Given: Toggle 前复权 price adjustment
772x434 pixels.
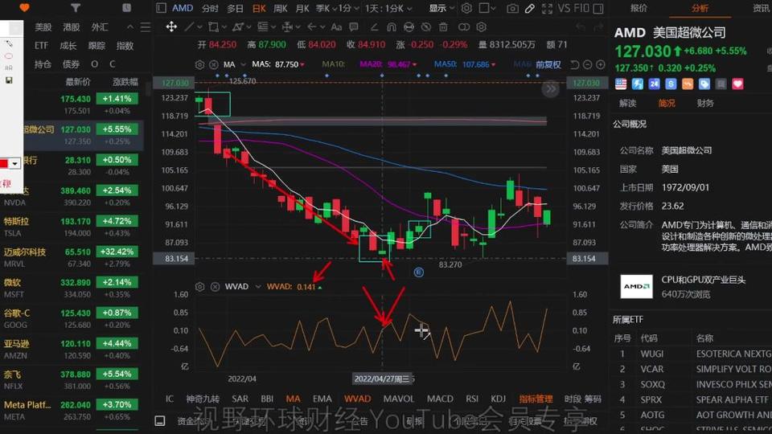Looking at the screenshot, I should coord(548,64).
